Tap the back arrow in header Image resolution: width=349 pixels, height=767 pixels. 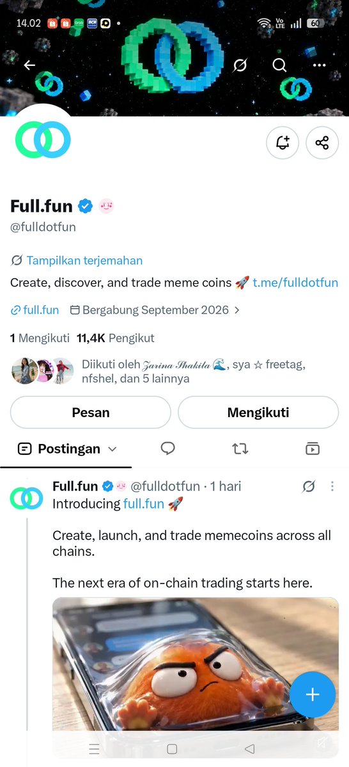pyautogui.click(x=29, y=65)
